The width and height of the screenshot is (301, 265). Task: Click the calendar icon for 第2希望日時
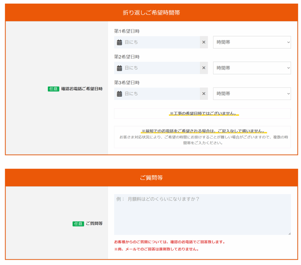point(119,68)
